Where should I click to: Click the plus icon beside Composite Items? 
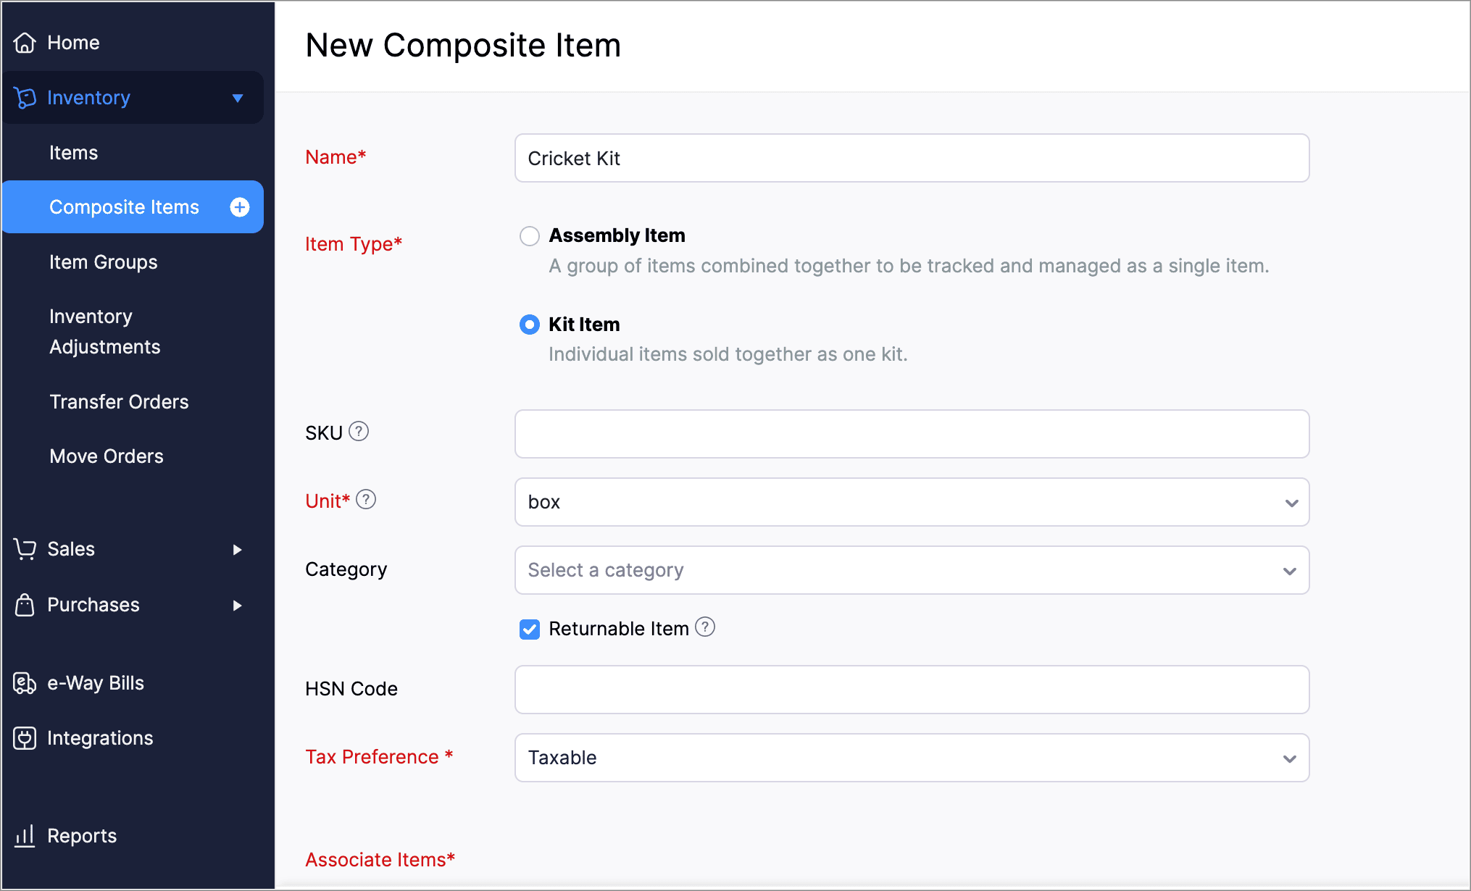tap(240, 207)
